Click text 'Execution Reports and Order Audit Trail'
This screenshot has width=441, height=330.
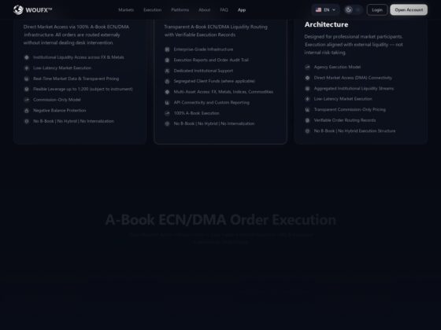pos(211,60)
